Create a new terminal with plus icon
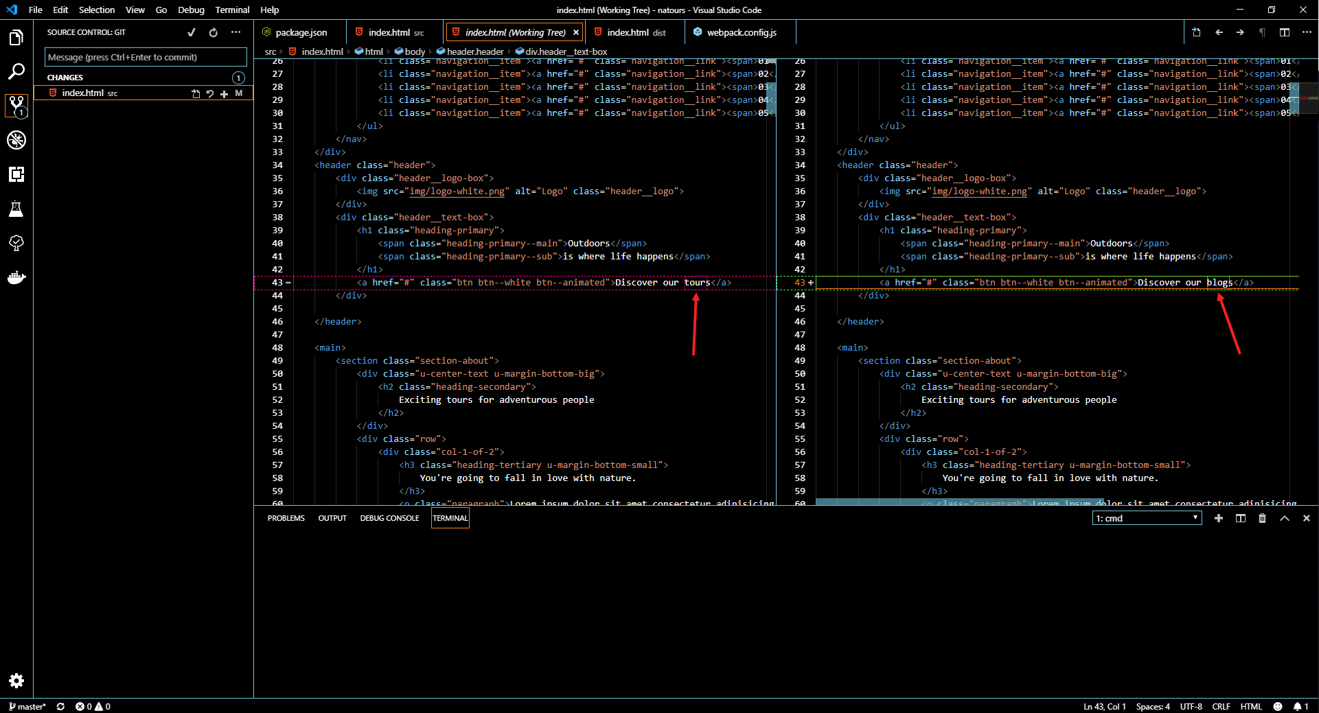Screen dimensions: 1319x713 click(1219, 518)
